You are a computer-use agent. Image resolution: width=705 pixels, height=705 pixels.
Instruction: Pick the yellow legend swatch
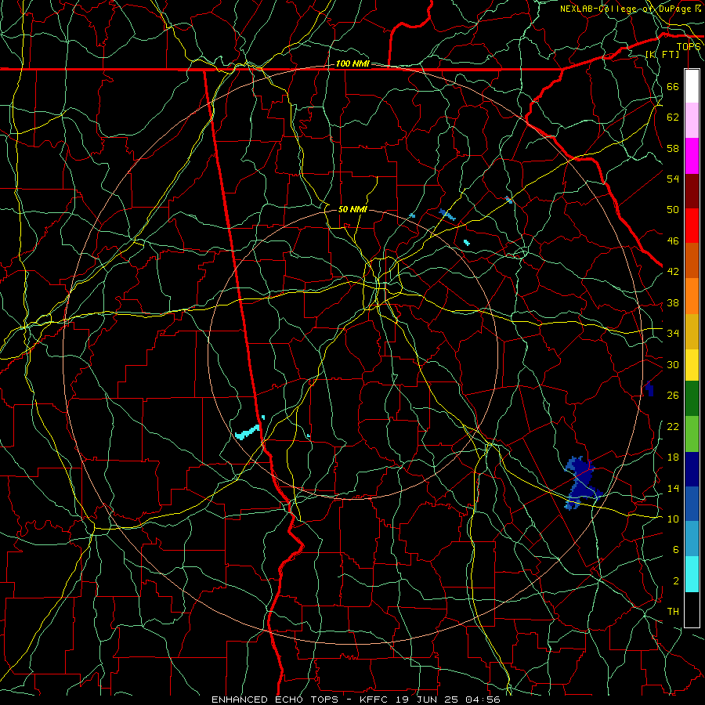[x=692, y=365]
